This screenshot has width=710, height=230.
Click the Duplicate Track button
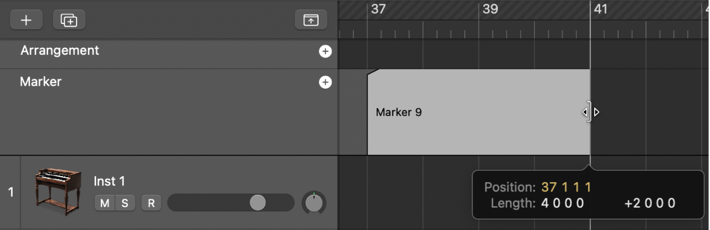point(69,20)
